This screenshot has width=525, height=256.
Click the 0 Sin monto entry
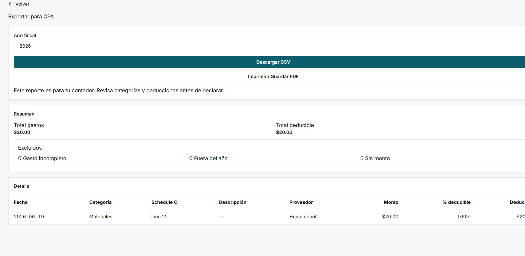375,158
